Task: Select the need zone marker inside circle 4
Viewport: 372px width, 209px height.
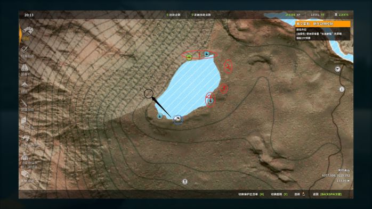Action: tap(210, 101)
